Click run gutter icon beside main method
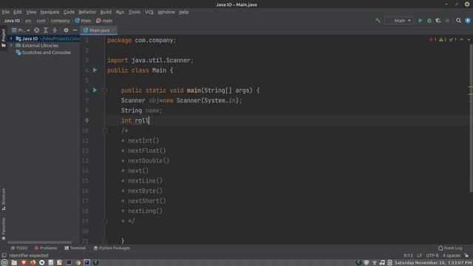Screen dimensions: 473x266 [95, 90]
